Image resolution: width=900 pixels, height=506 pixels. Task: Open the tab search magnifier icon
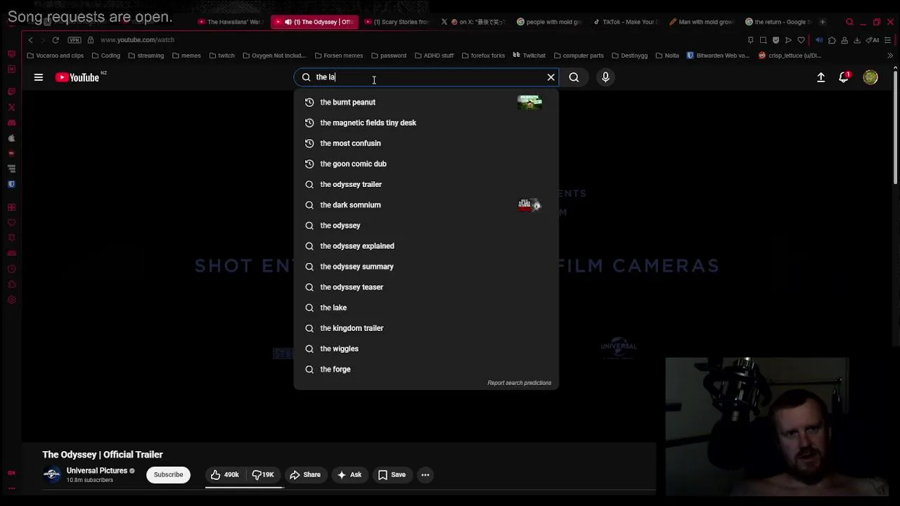point(849,22)
